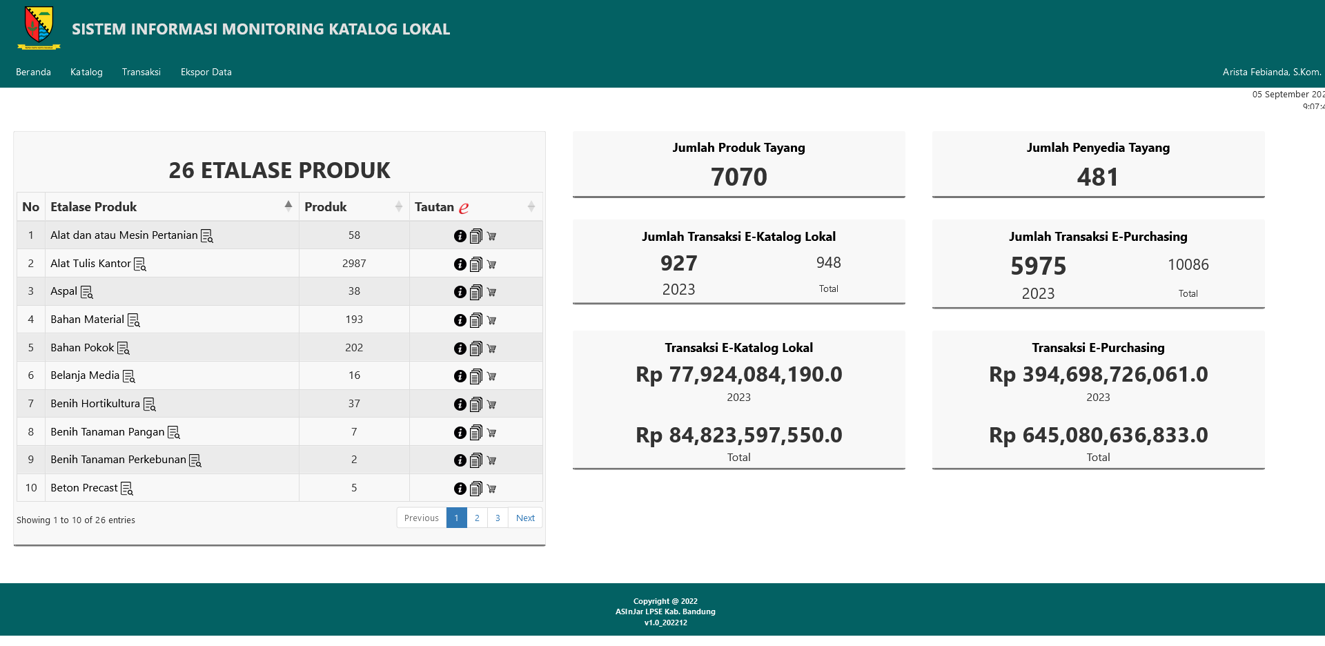Open shopping cart icon in Aspal row
Viewport: 1325px width, 646px height.
[491, 293]
